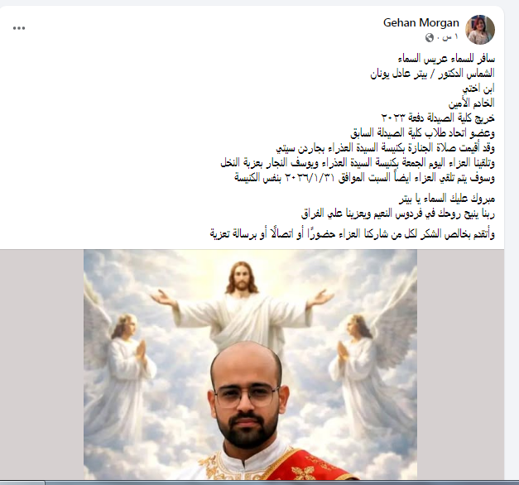The image size is (519, 485).
Task: Click the grey area left of the image
Action: tap(41, 364)
